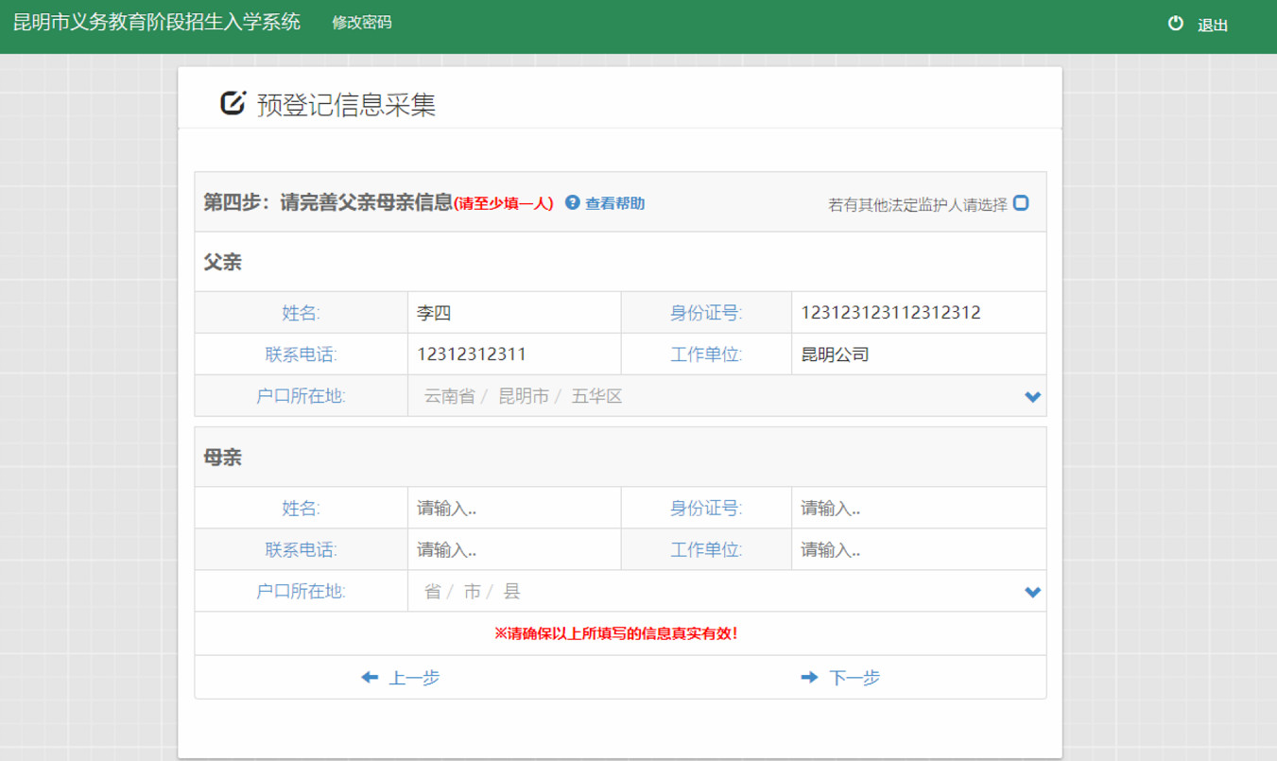Click the power icon beside 退出

coord(1176,24)
